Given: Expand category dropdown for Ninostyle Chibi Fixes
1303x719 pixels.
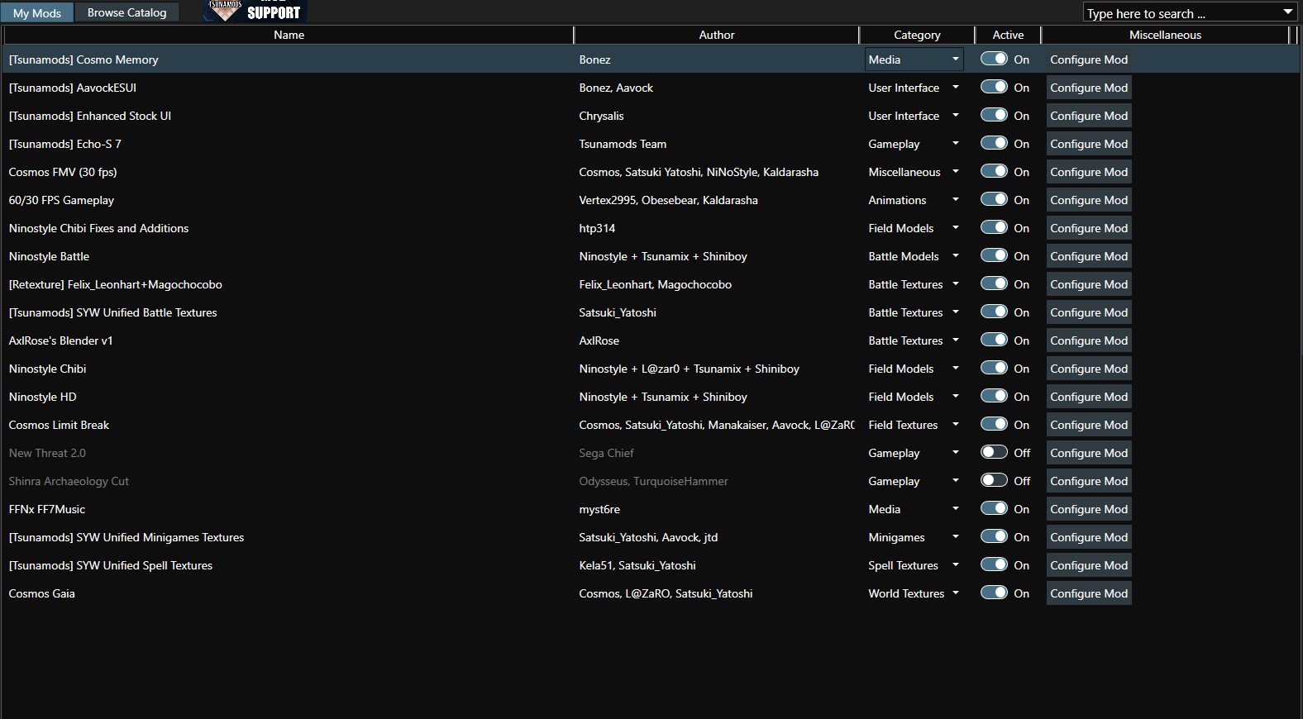Looking at the screenshot, I should 914,228.
